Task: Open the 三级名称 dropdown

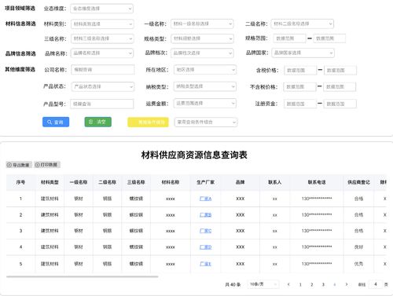Action: 102,38
